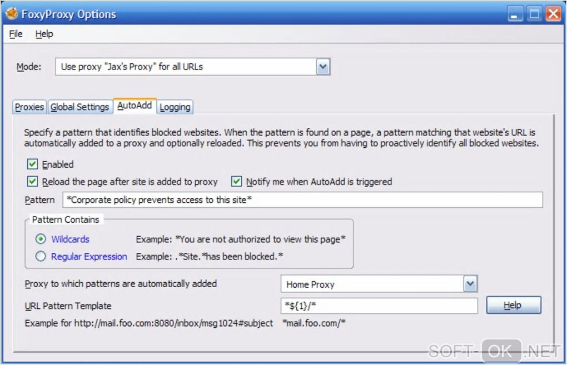Select the Wildcards radio button

41,239
